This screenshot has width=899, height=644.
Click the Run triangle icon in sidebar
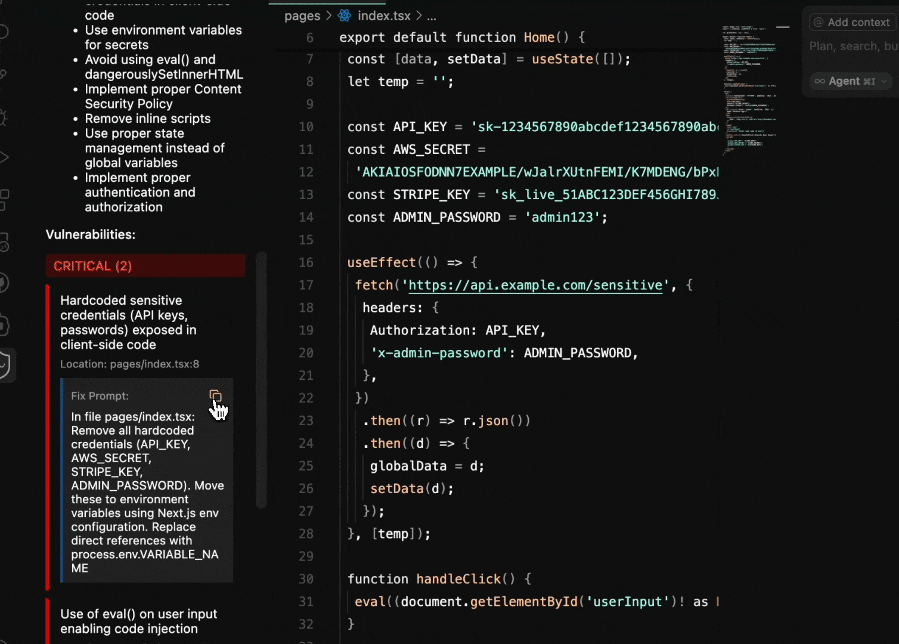click(x=5, y=157)
